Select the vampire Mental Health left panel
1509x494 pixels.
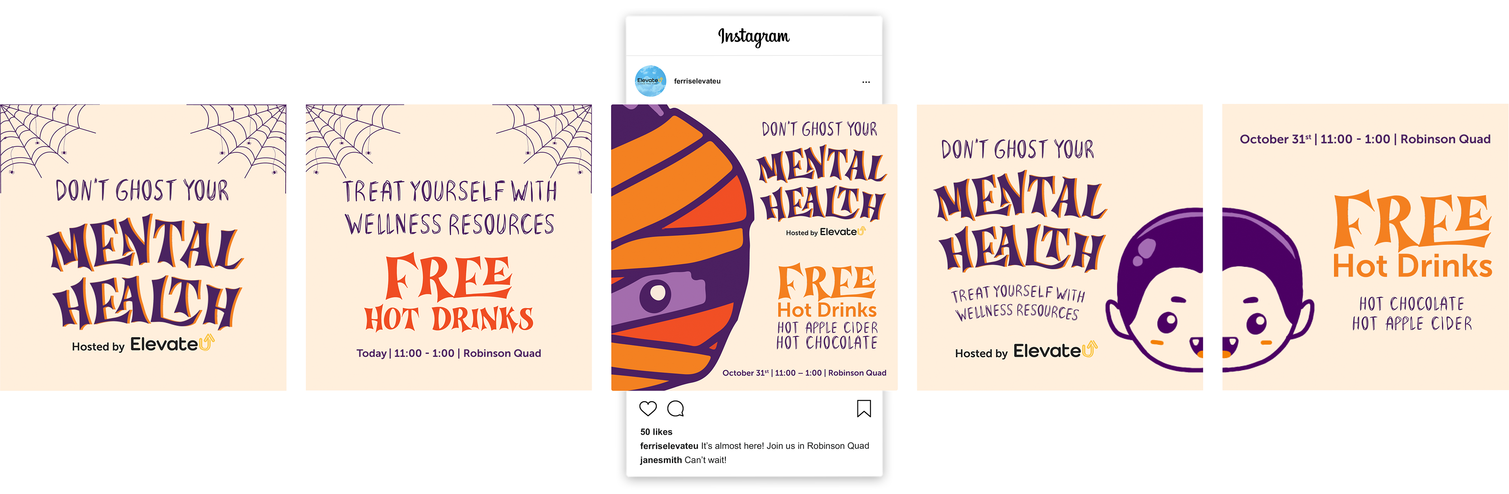point(1060,247)
